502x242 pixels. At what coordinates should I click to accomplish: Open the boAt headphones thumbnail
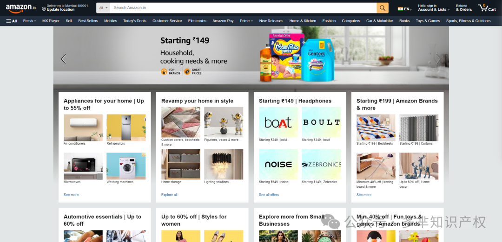[278, 122]
